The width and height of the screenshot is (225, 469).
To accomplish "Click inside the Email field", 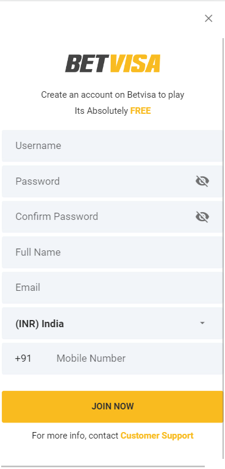I will click(x=112, y=288).
